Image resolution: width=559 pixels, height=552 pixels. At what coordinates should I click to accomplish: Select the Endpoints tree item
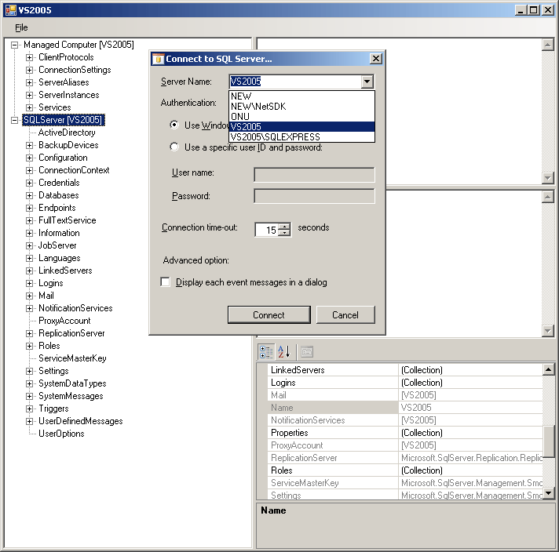(57, 208)
